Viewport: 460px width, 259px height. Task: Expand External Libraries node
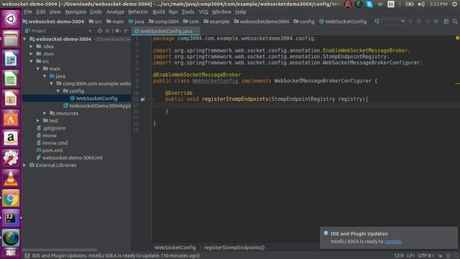[x=25, y=165]
